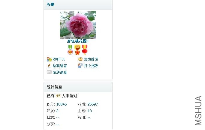Click the envelope icon for 发送消息
The height and width of the screenshot is (130, 205).
point(49,72)
